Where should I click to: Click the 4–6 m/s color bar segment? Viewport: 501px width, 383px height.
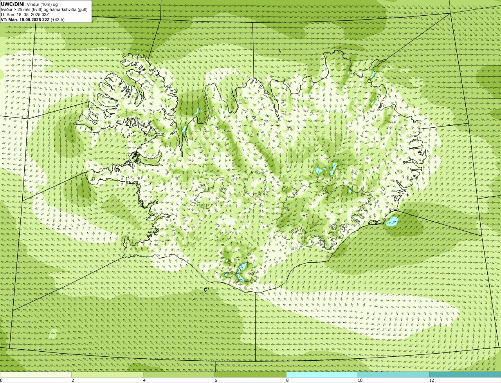(179, 374)
